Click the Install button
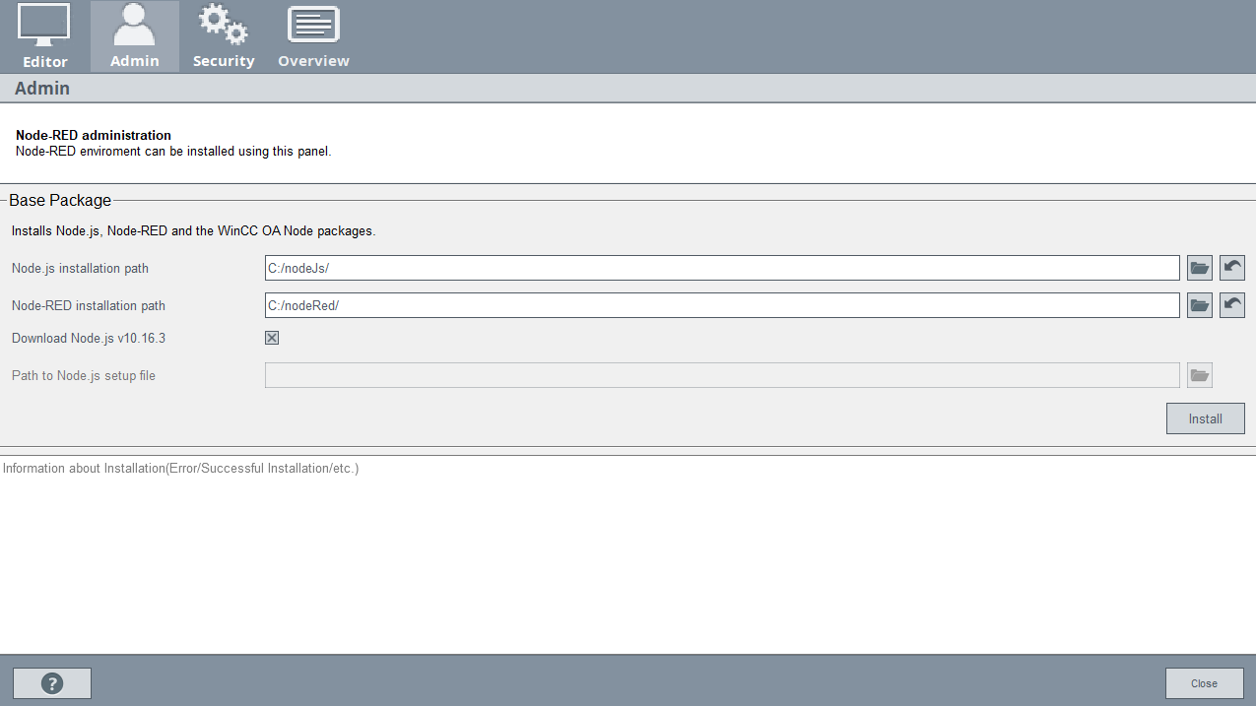 point(1205,418)
